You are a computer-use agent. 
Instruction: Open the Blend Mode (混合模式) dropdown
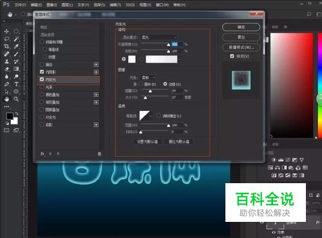click(158, 37)
